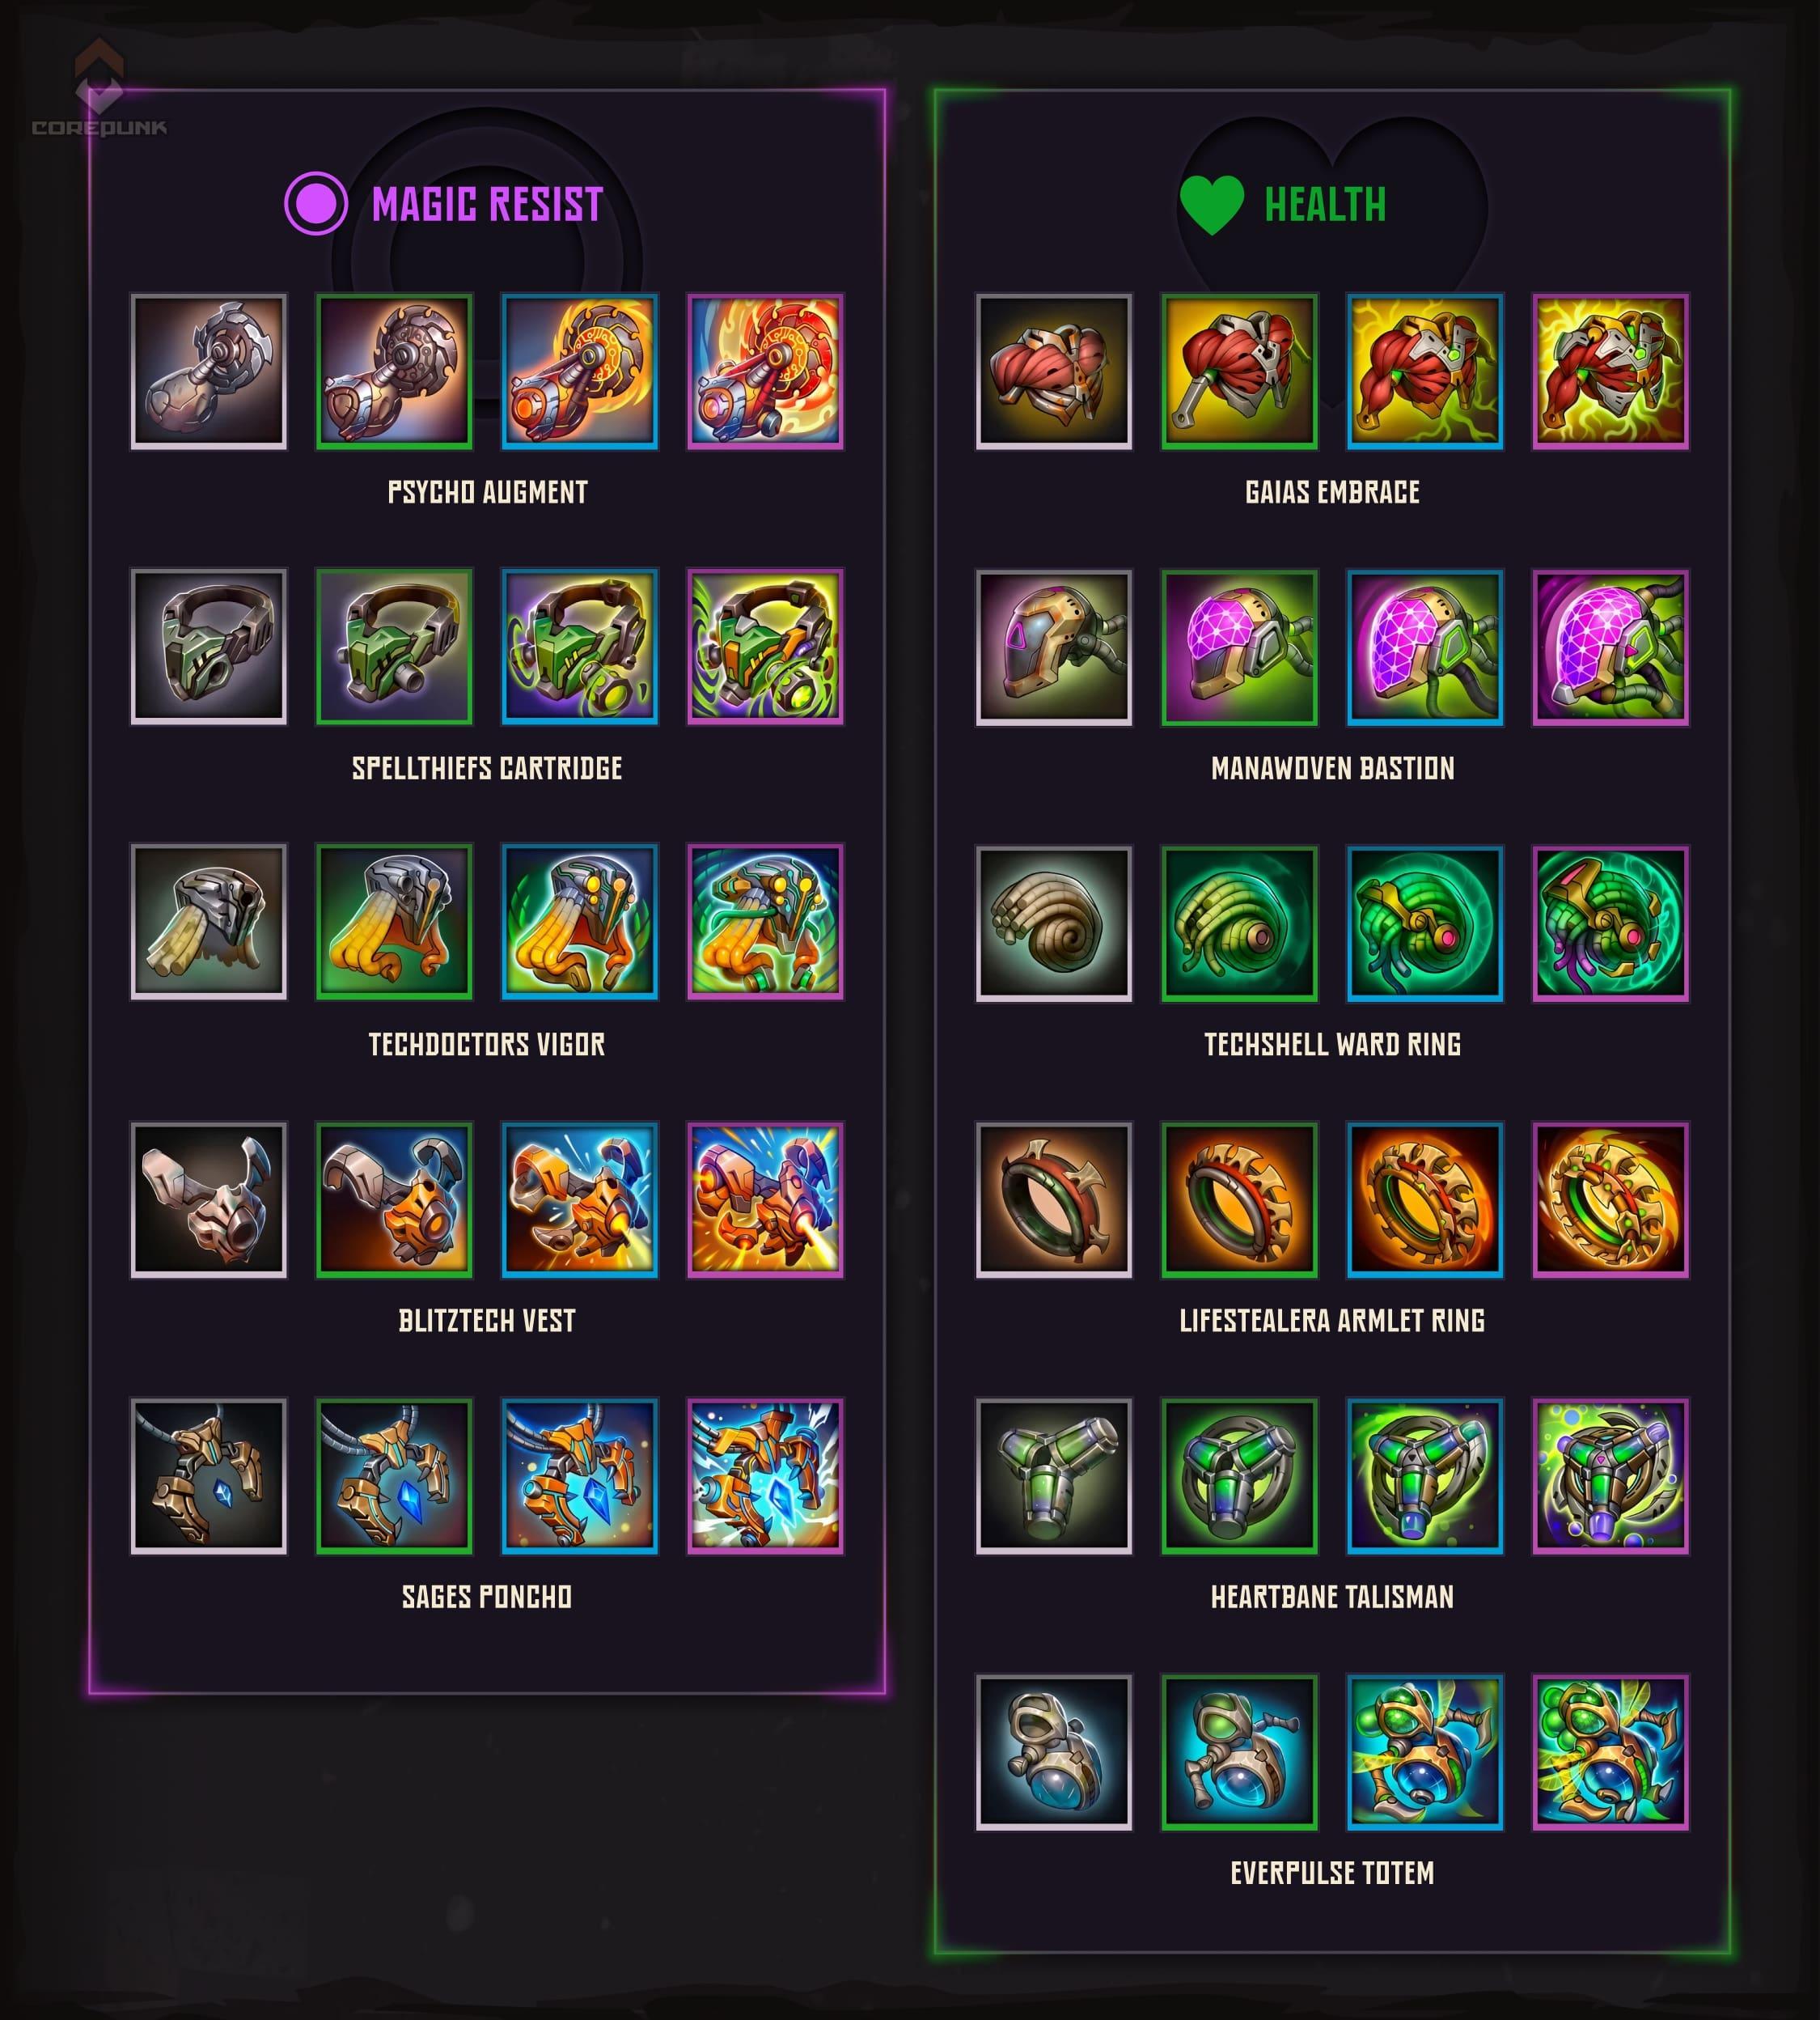Image resolution: width=1820 pixels, height=2020 pixels.
Task: Choose the green-bordered Spellthiefs Cartridge icon
Action: pos(394,647)
